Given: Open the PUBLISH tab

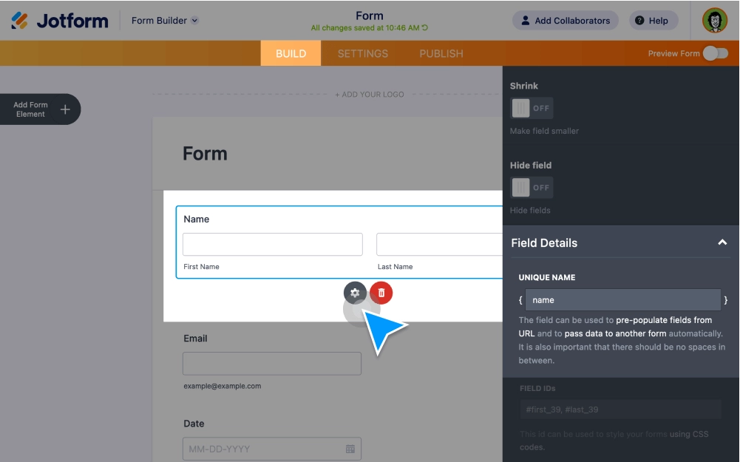Looking at the screenshot, I should [x=440, y=53].
